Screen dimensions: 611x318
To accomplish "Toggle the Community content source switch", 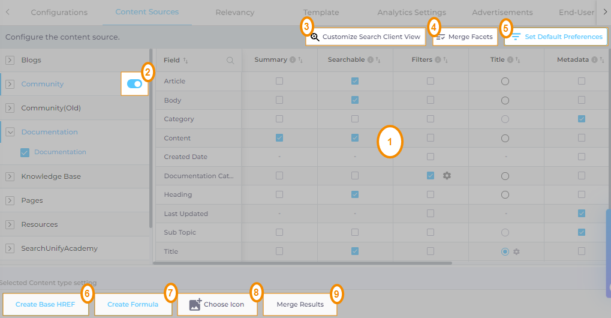I will 134,85.
